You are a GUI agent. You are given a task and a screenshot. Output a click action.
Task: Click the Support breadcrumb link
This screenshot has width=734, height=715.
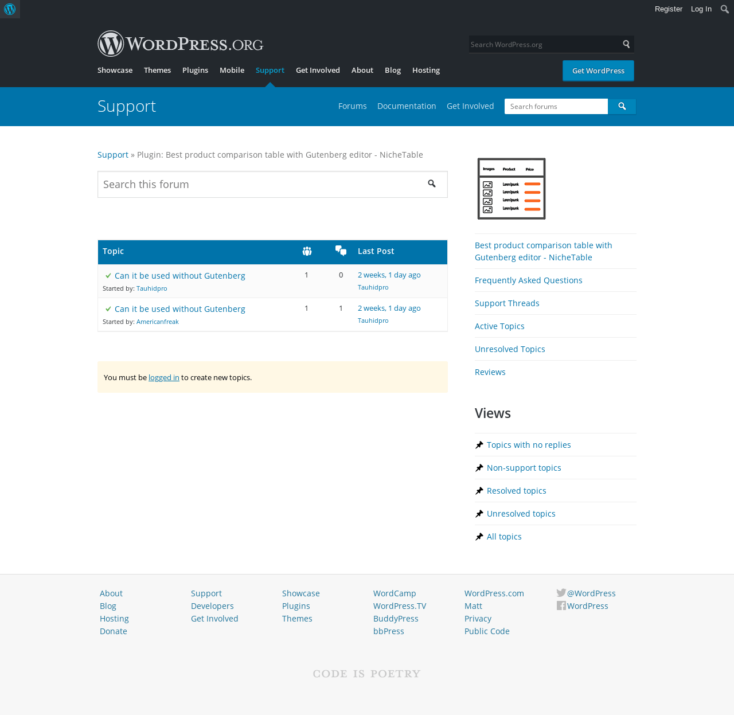point(113,155)
